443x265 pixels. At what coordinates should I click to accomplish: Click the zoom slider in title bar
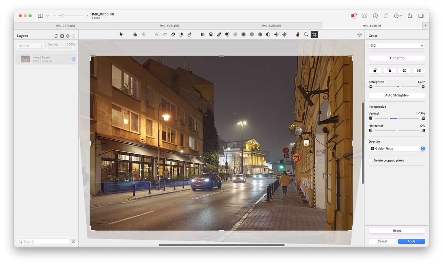71,16
